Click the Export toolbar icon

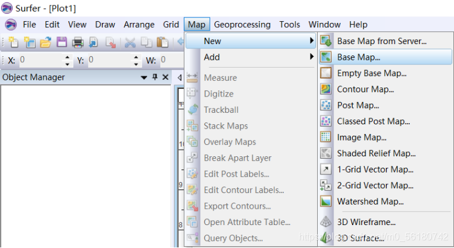110,42
